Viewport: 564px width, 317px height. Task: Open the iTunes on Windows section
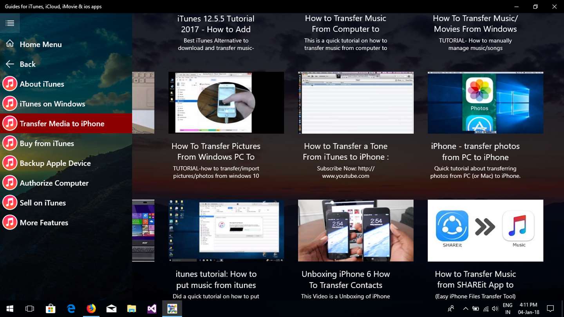pyautogui.click(x=66, y=104)
